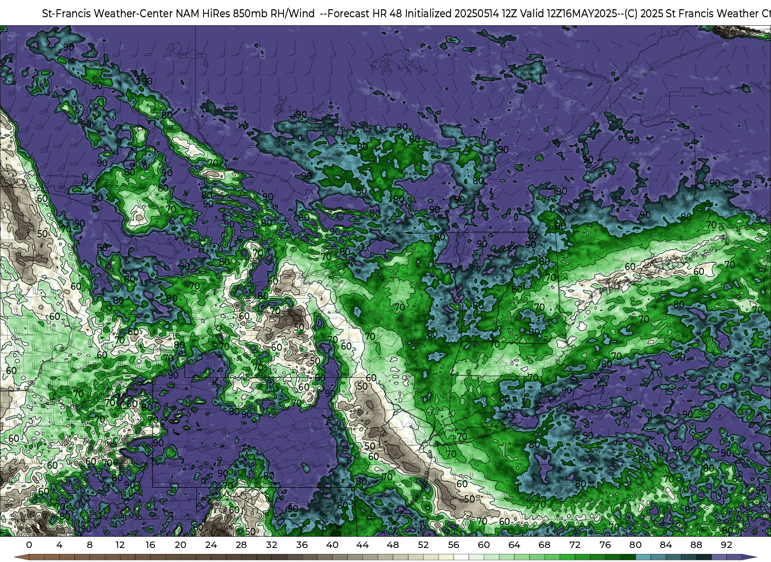Image resolution: width=771 pixels, height=562 pixels.
Task: Click the colorbar scale label 68
Action: tap(545, 545)
